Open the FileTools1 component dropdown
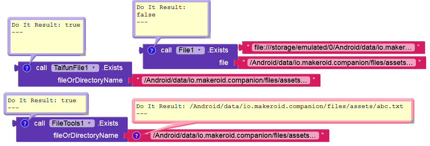Screen dimensions: 430x146 [72, 123]
